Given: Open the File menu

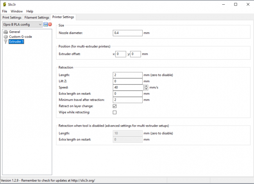Looking at the screenshot, I should coord(5,11).
